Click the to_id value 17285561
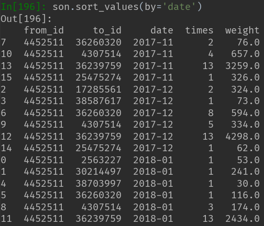 pos(98,89)
